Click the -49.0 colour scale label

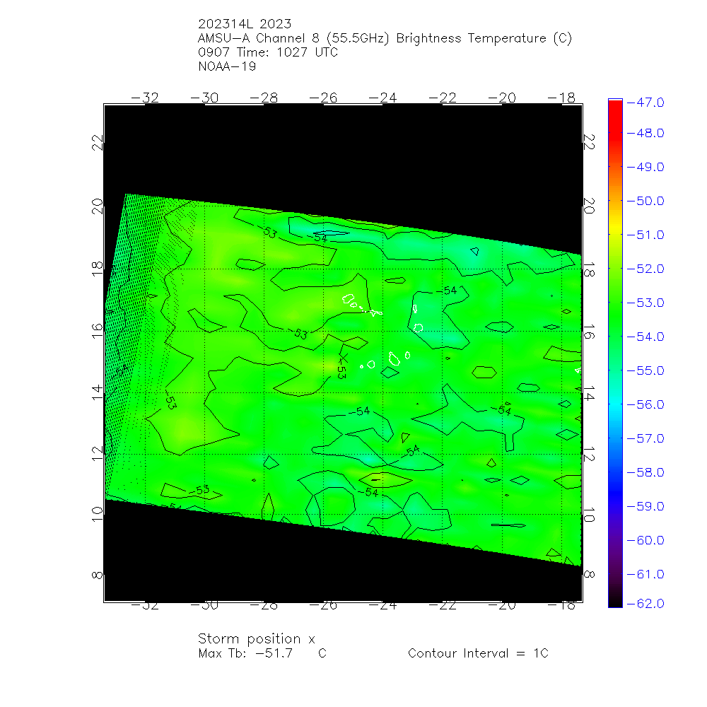(x=645, y=167)
